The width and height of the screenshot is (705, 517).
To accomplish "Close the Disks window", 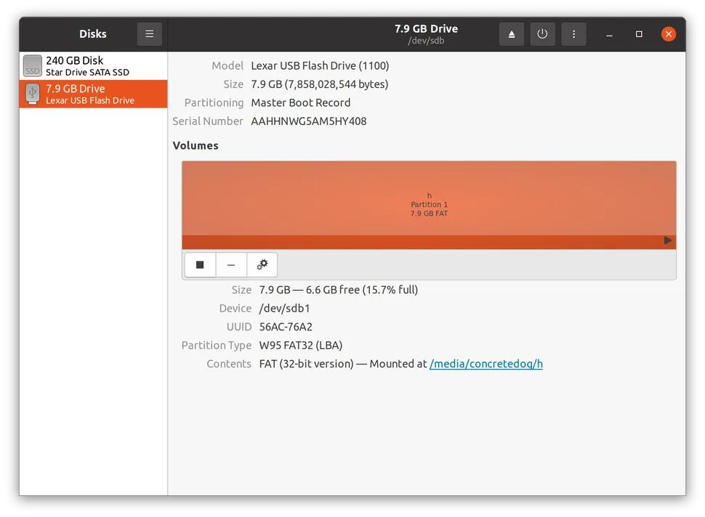I will (669, 34).
